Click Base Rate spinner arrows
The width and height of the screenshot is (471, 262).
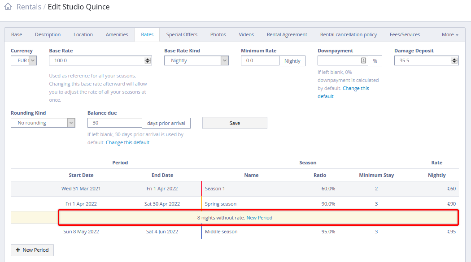click(x=148, y=60)
